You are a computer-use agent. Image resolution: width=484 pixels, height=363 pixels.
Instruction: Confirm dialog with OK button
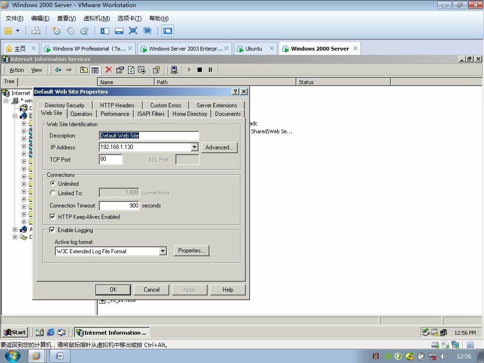113,290
